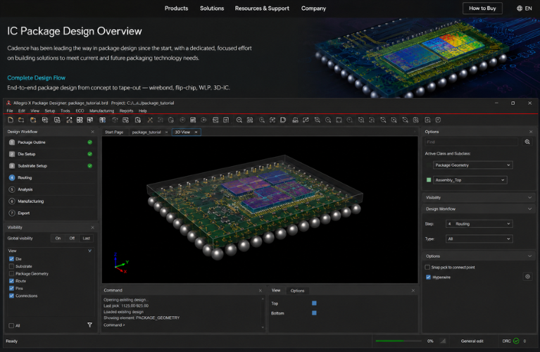Toggle the Pins checkbox
The height and width of the screenshot is (352, 540).
coord(11,288)
